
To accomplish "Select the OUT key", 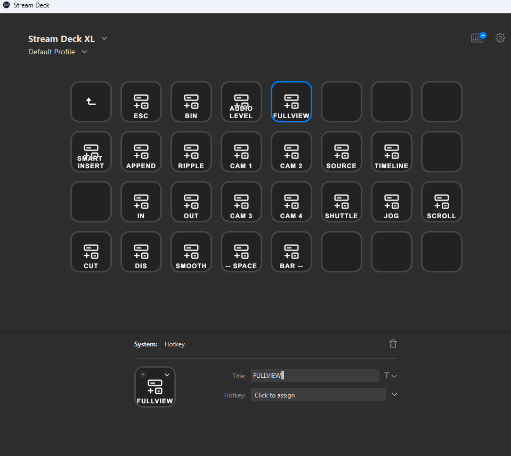I will tap(191, 202).
